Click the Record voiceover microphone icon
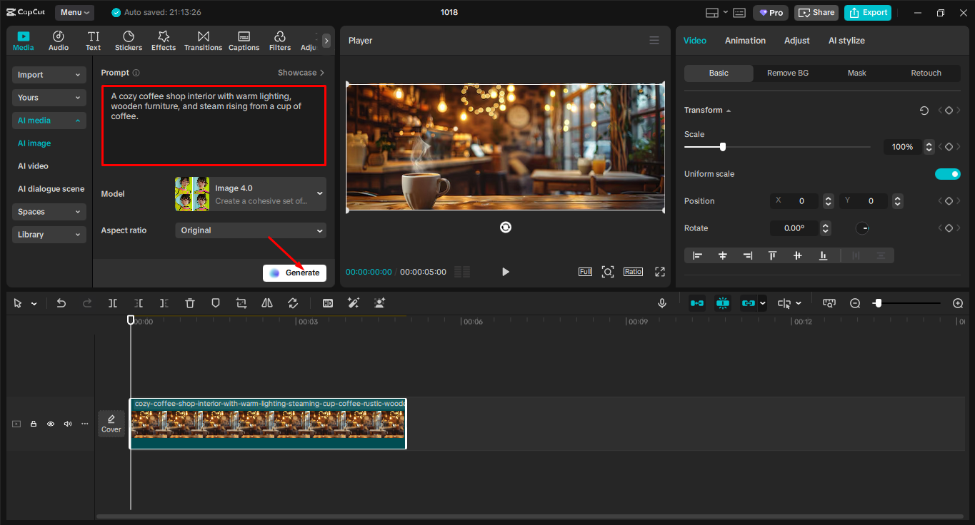975x525 pixels. point(661,303)
